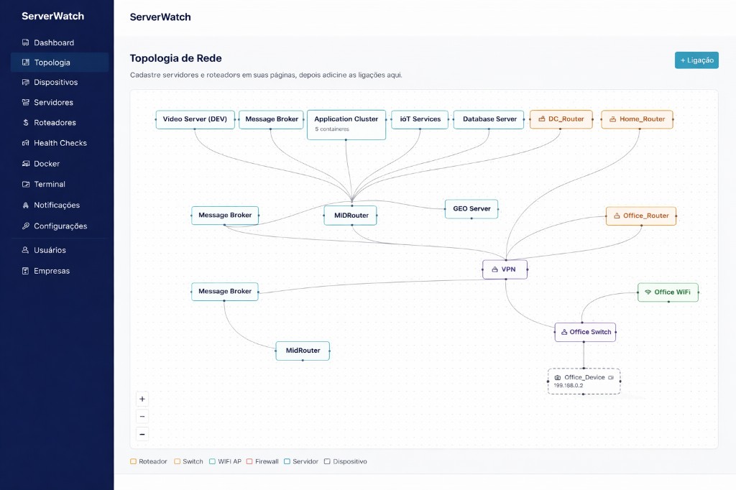Open the Dashboard sidebar icon
Image resolution: width=736 pixels, height=490 pixels.
point(26,42)
